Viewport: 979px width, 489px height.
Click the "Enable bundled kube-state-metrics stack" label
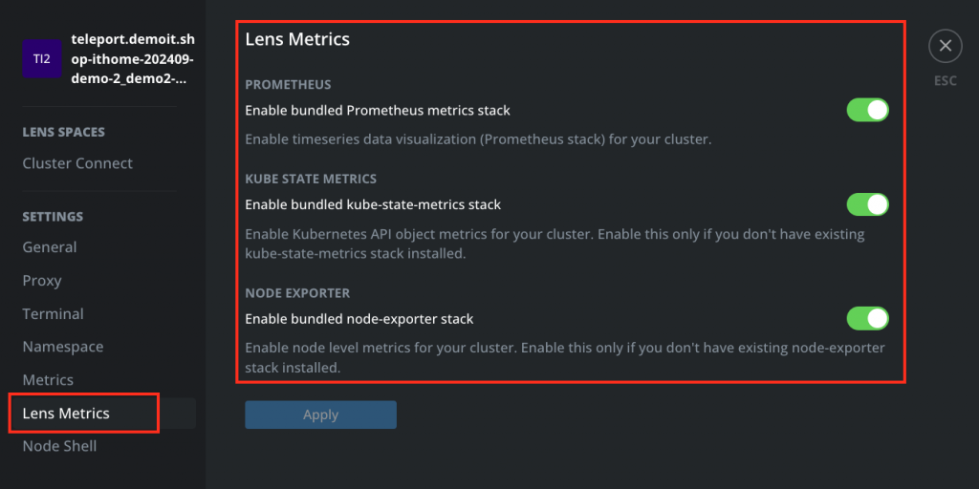373,204
